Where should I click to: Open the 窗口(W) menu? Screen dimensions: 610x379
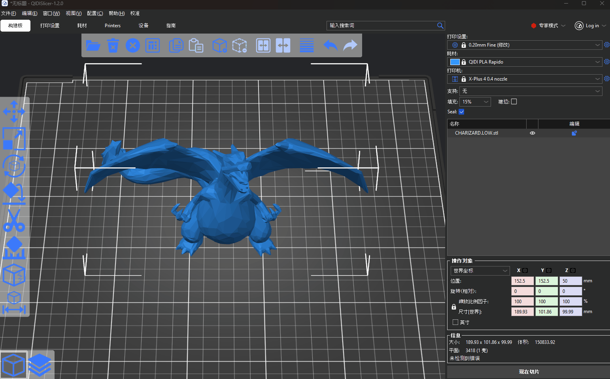point(51,13)
